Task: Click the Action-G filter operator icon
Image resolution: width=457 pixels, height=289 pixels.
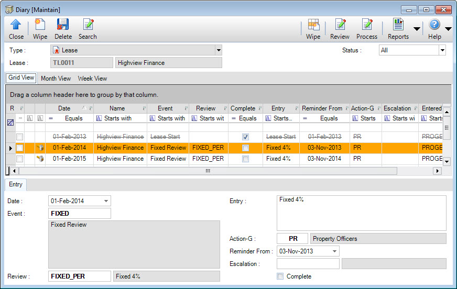Action: [x=355, y=118]
